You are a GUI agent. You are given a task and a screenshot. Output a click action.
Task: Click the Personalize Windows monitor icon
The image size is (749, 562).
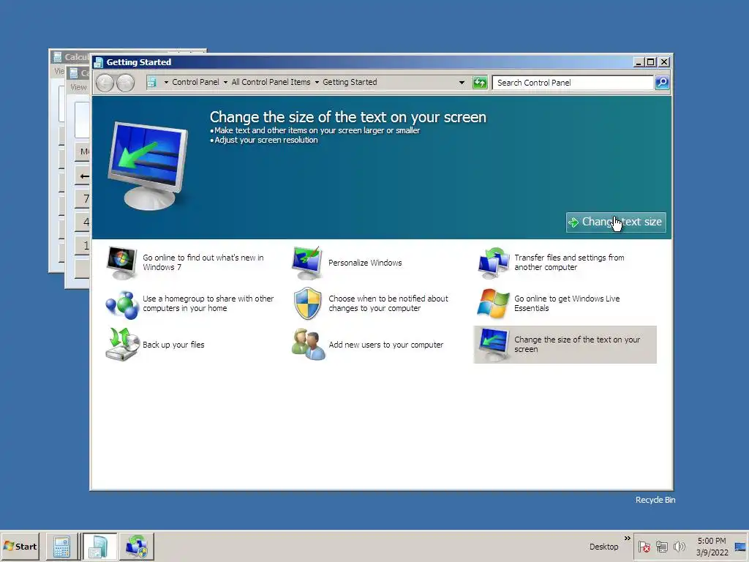(x=306, y=263)
